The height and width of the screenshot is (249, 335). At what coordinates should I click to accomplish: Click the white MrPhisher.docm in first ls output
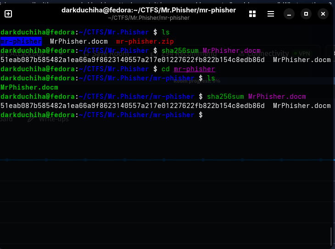(x=79, y=41)
